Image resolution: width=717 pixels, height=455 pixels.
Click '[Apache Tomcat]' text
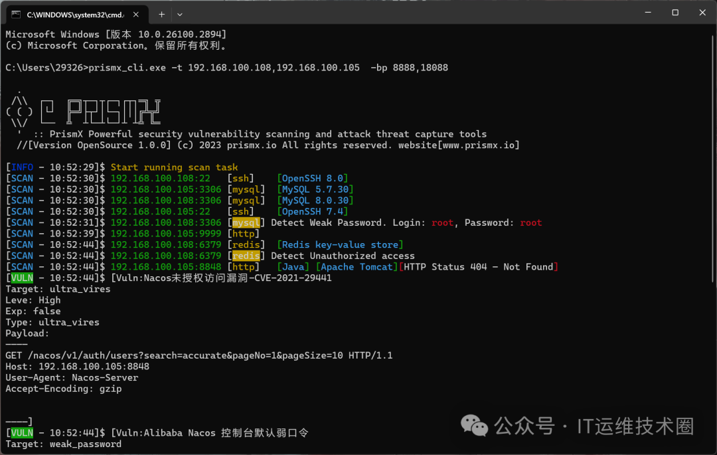[357, 267]
